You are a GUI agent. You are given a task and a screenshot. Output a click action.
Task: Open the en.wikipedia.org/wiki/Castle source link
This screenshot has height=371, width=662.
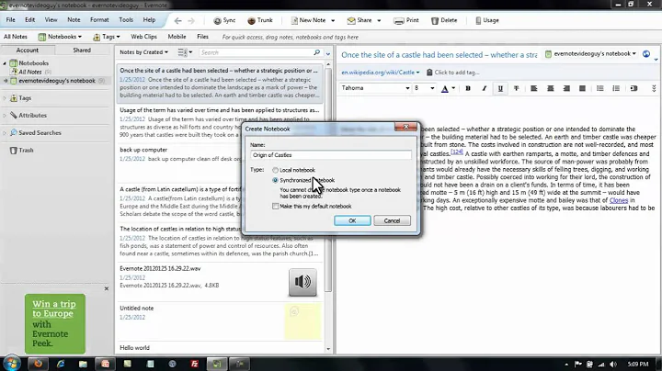pyautogui.click(x=378, y=73)
